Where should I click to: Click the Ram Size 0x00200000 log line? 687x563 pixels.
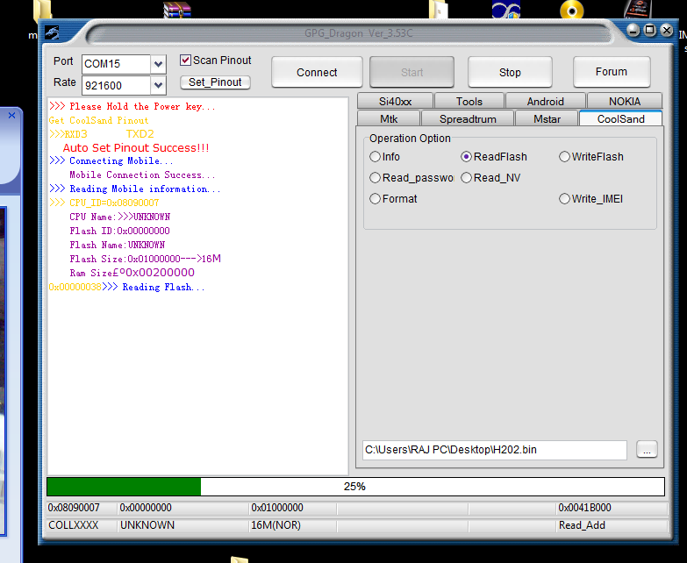coord(132,273)
